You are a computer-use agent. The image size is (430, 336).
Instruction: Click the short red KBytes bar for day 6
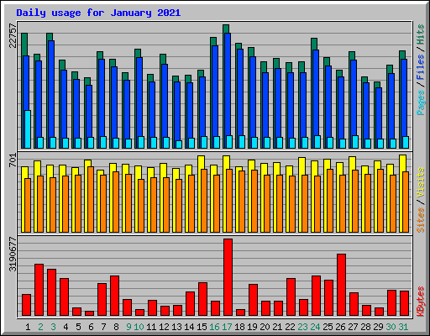(89, 313)
